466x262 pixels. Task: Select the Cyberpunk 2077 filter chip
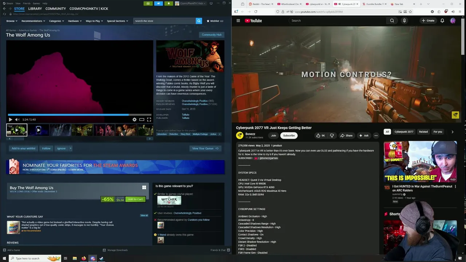404,132
